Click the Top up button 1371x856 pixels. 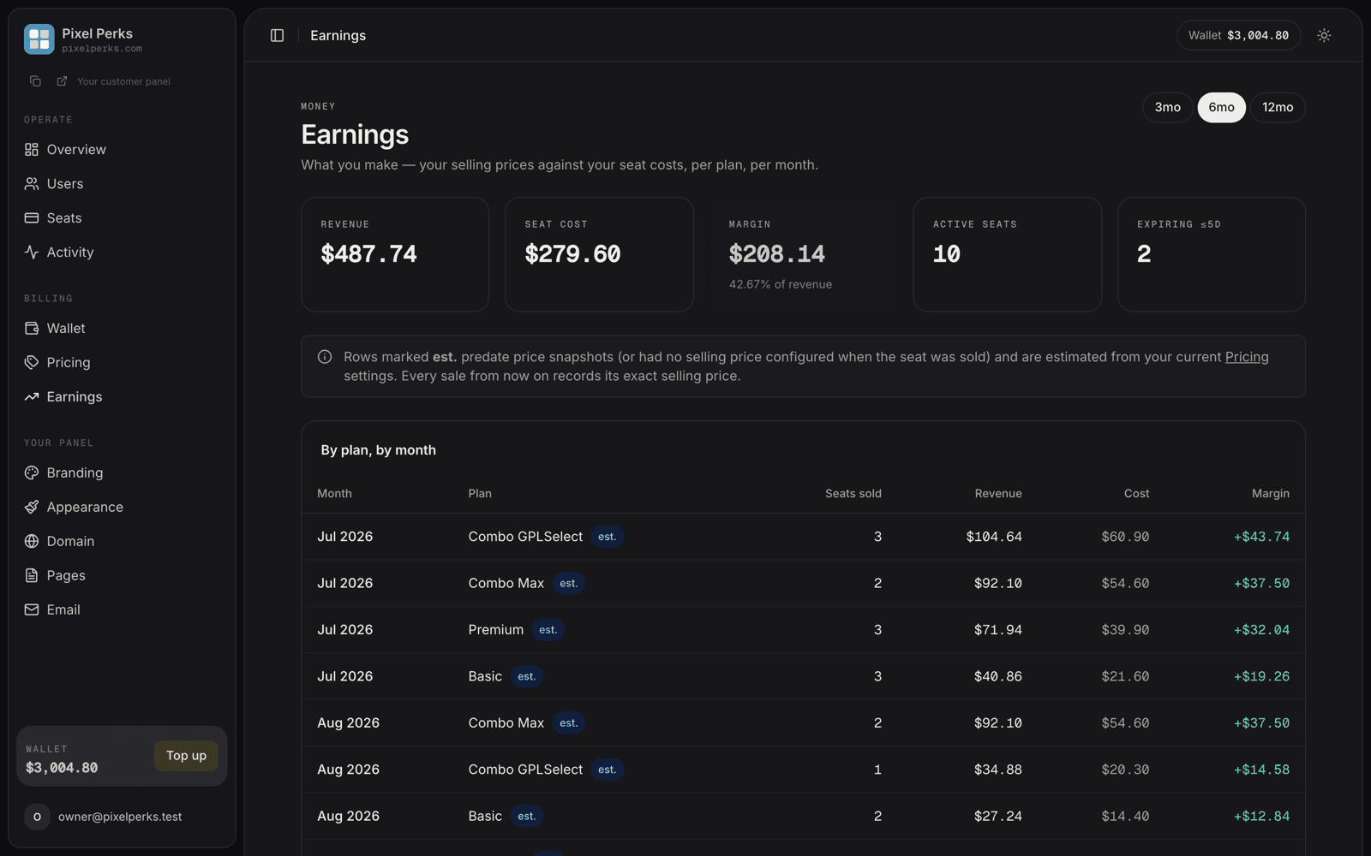coord(186,756)
